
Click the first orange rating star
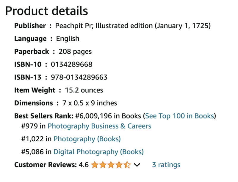pos(95,165)
